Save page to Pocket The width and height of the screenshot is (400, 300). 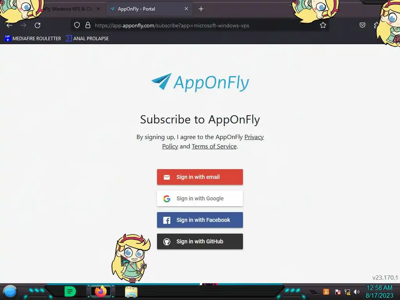(362, 25)
